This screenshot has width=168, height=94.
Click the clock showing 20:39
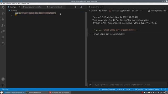tap(162, 92)
